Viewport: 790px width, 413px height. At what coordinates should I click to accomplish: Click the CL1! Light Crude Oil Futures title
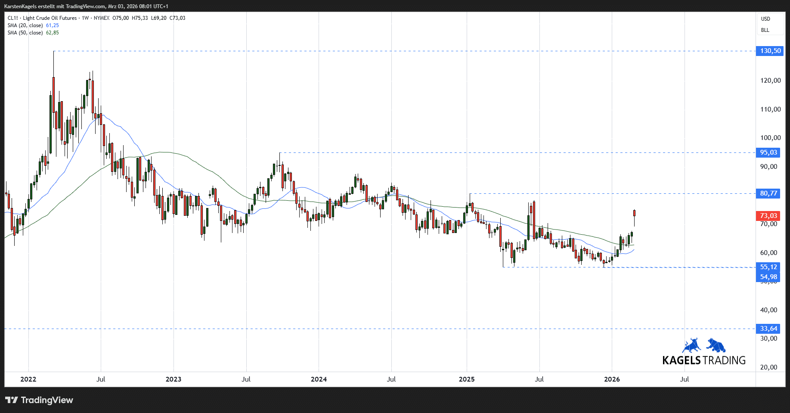pos(42,18)
